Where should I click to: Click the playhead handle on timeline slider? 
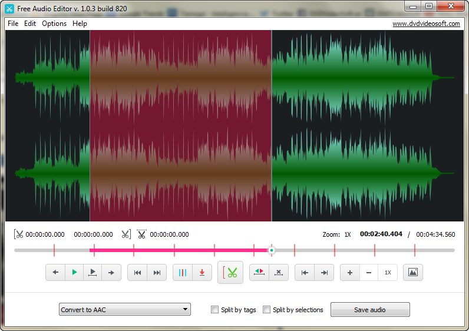tap(271, 250)
